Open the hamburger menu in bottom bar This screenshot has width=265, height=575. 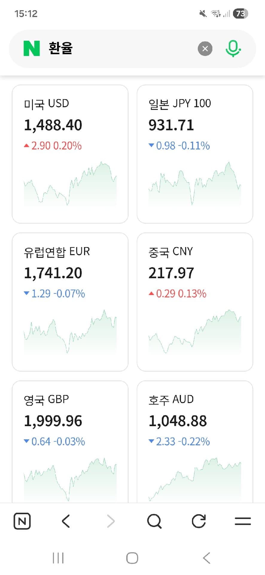click(x=243, y=521)
